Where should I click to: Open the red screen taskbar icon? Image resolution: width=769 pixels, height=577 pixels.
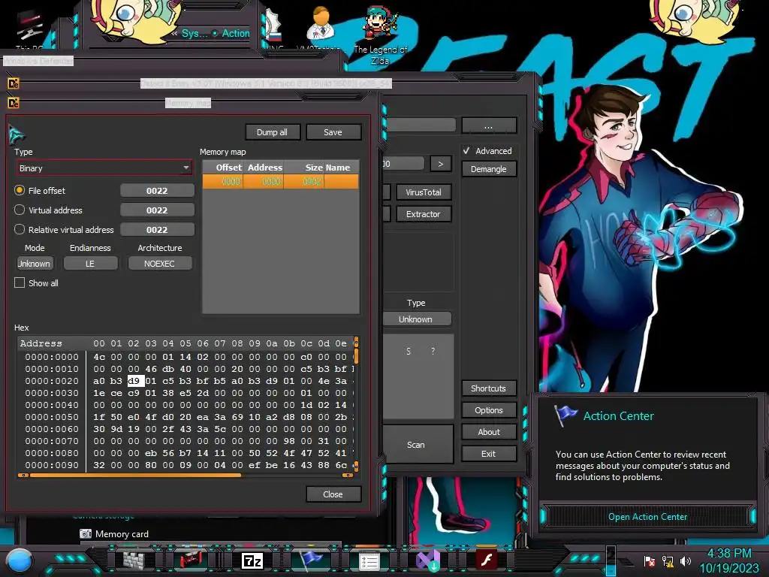click(x=191, y=560)
